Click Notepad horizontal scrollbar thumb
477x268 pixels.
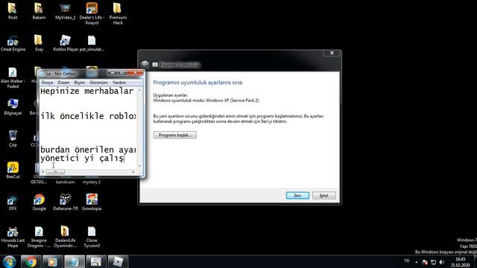(x=55, y=172)
